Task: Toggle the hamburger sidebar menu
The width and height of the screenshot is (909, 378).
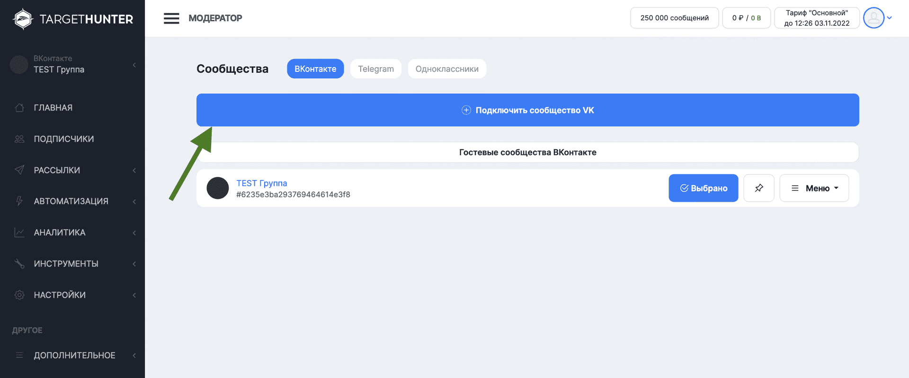Action: pyautogui.click(x=171, y=18)
